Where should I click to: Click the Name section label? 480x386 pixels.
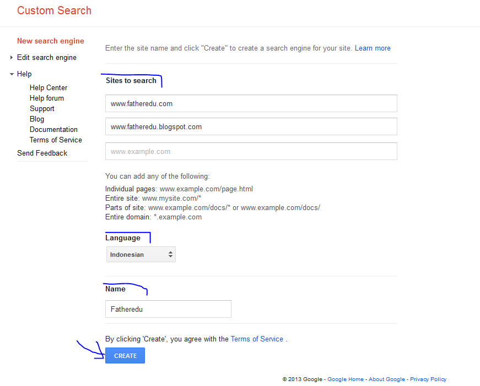115,289
